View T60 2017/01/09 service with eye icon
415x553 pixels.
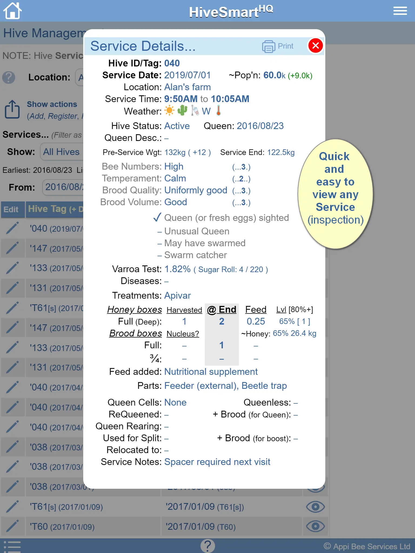[x=315, y=526]
